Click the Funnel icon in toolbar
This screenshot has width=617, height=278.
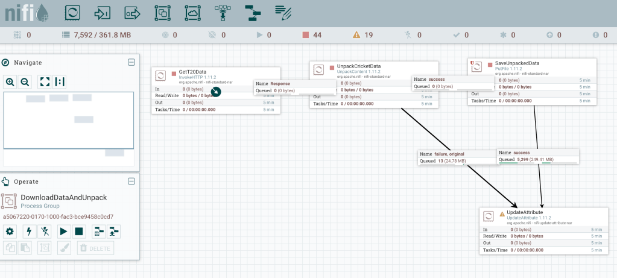pyautogui.click(x=222, y=11)
